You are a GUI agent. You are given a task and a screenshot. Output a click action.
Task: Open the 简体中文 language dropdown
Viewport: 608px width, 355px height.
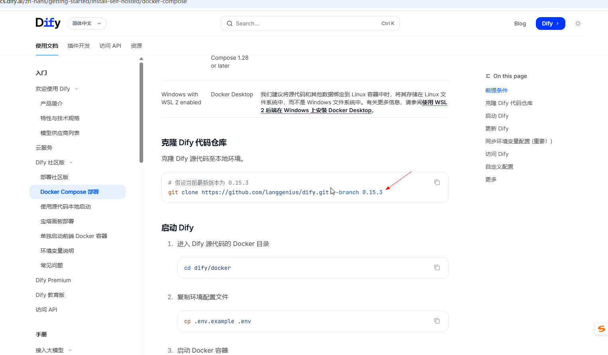(x=87, y=23)
